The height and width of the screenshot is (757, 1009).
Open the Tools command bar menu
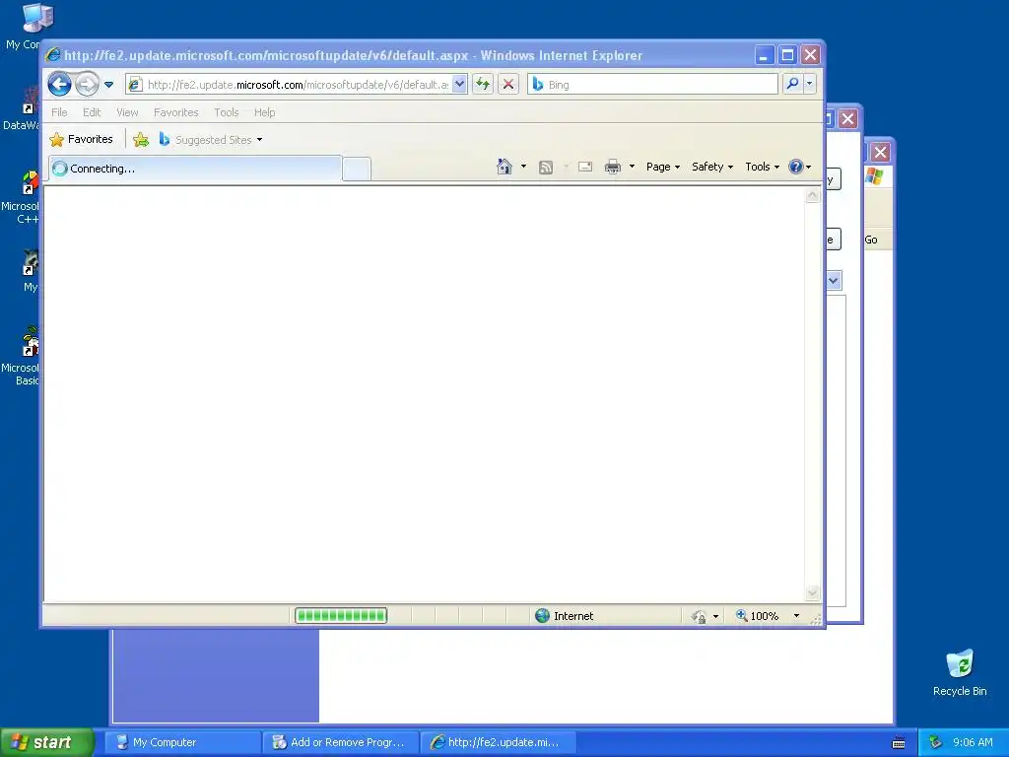[762, 167]
